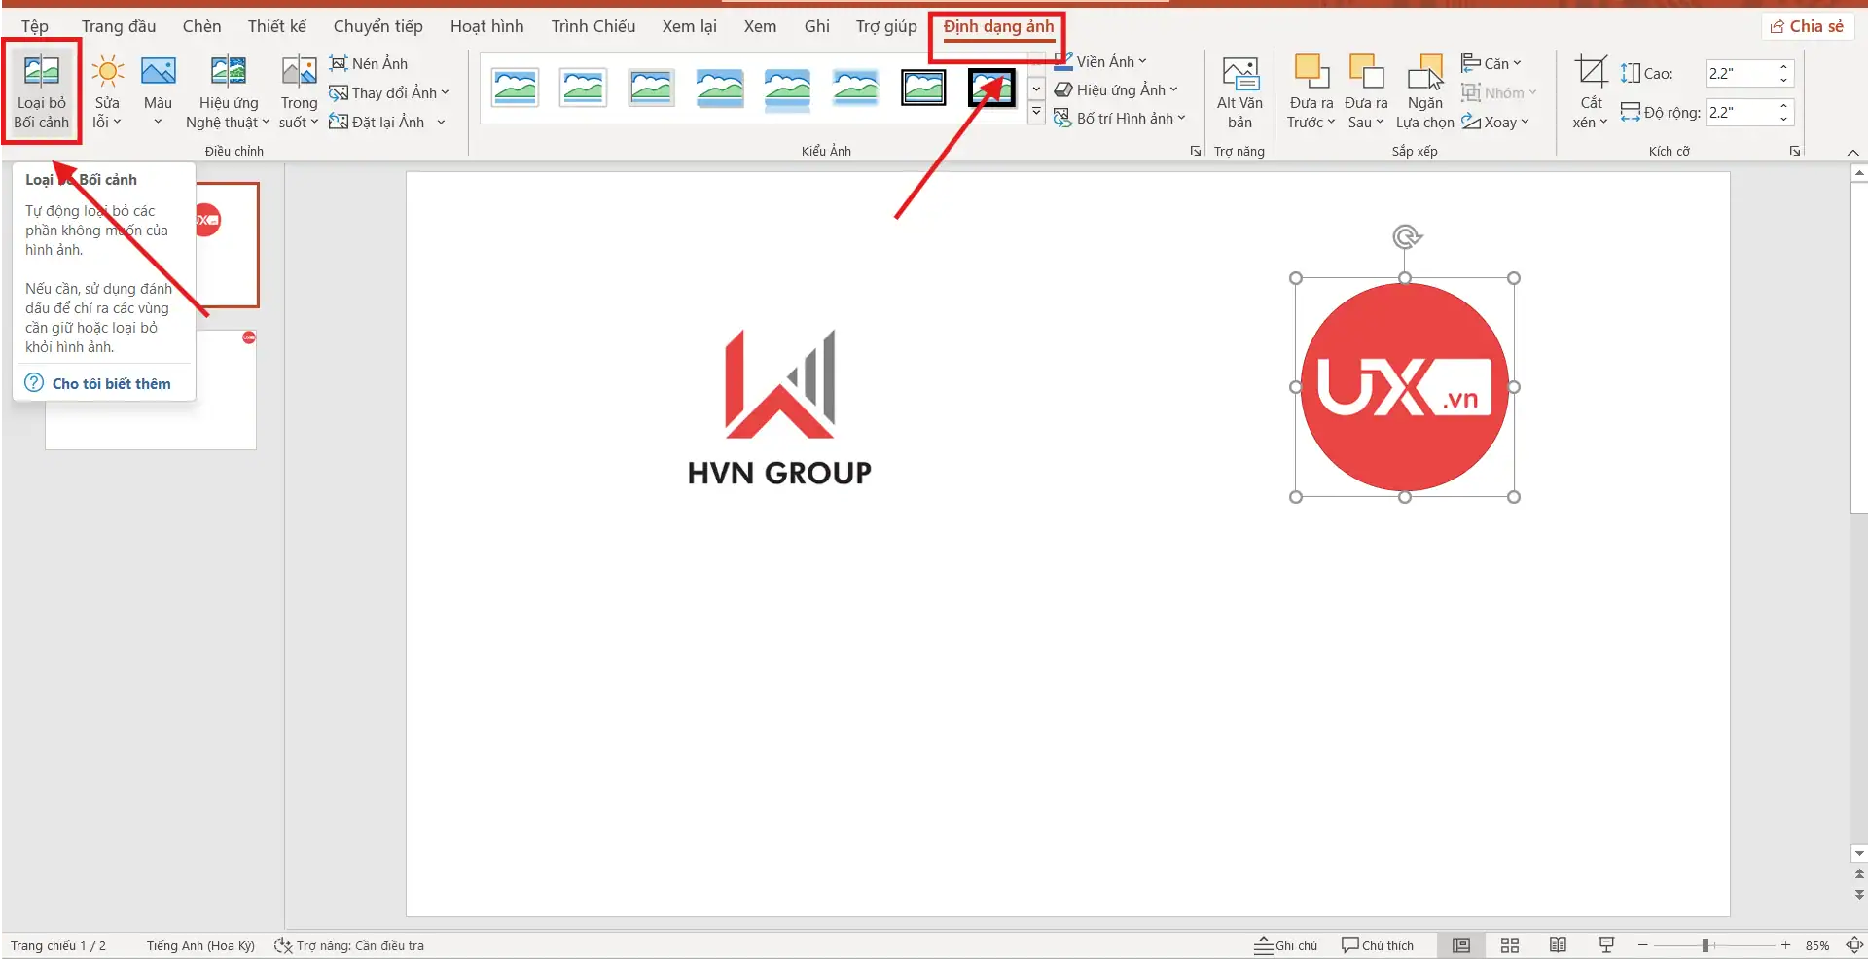The image size is (1868, 959).
Task: Click the Chia sẻ share button
Action: tap(1807, 26)
